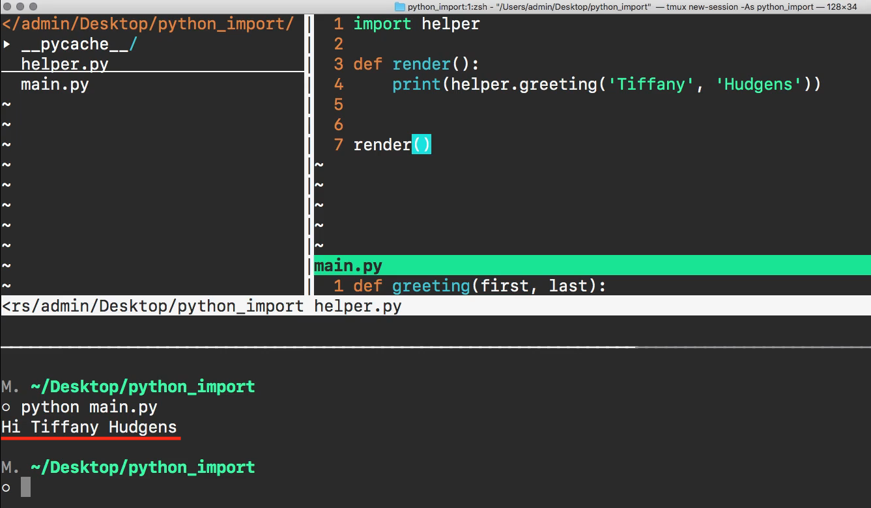
Task: Click the python main.py command text
Action: (87, 407)
